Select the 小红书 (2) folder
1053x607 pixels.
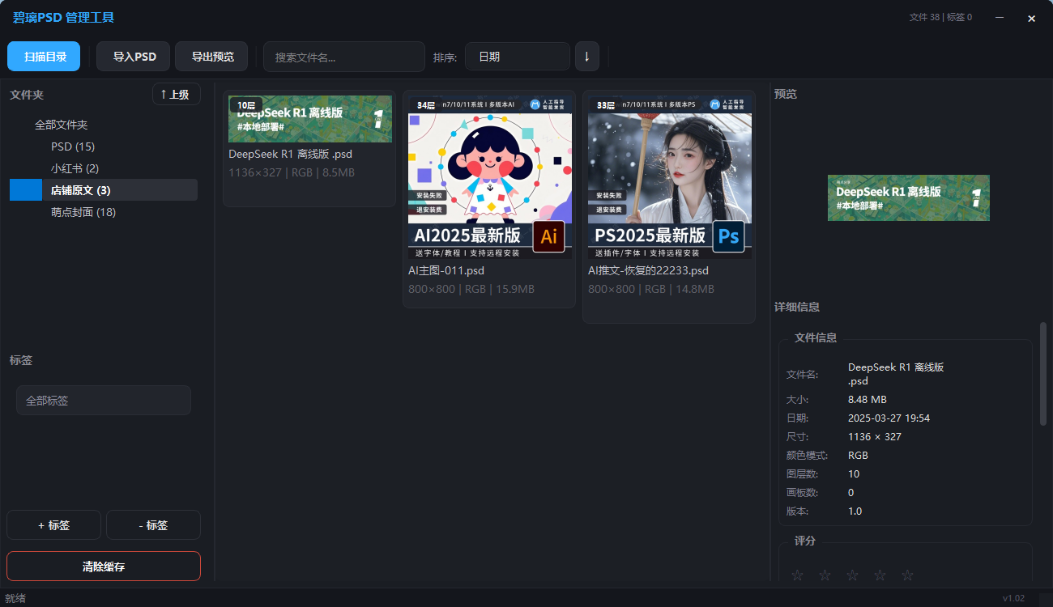click(x=75, y=168)
